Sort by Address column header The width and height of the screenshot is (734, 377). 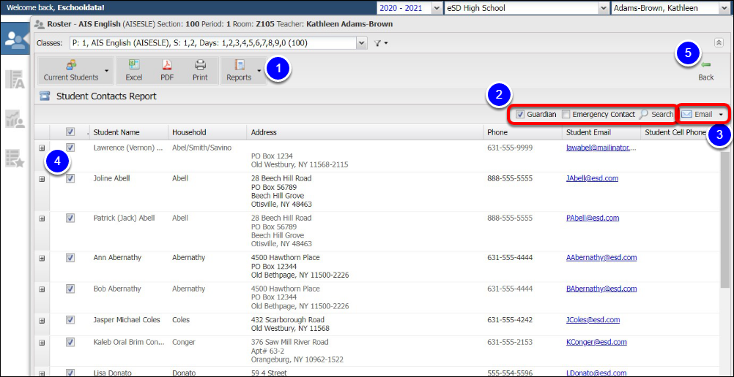(365, 132)
